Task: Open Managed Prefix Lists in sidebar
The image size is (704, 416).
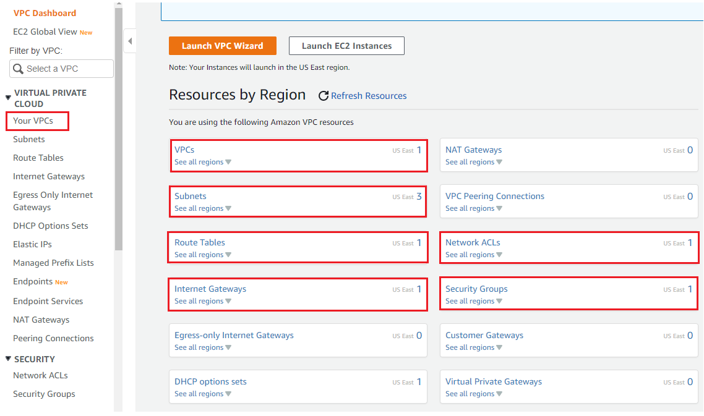Action: tap(53, 263)
